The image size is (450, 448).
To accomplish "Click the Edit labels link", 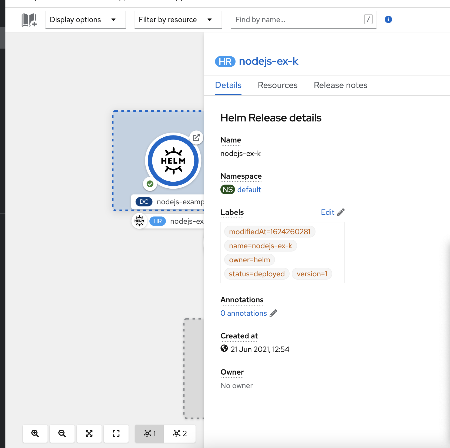I will (x=328, y=212).
